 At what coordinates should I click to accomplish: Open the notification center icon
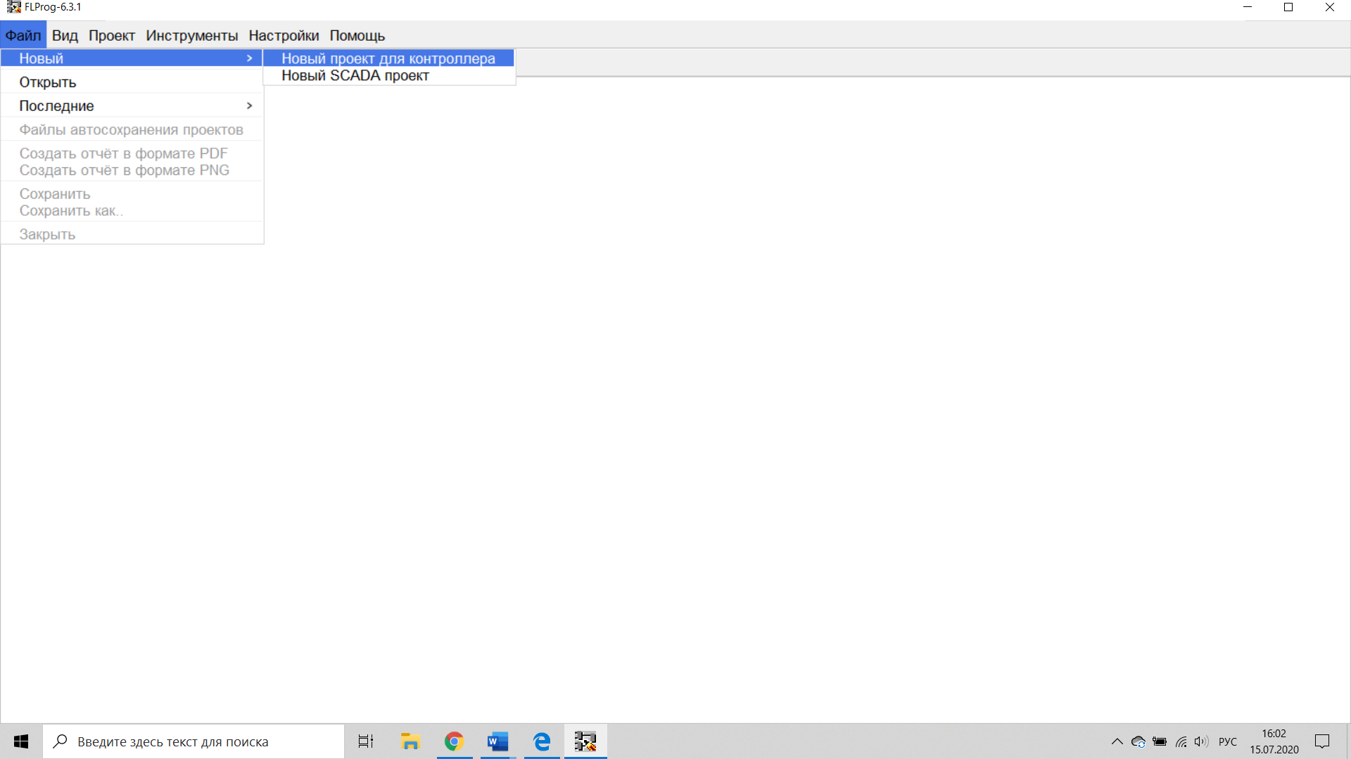pos(1322,741)
